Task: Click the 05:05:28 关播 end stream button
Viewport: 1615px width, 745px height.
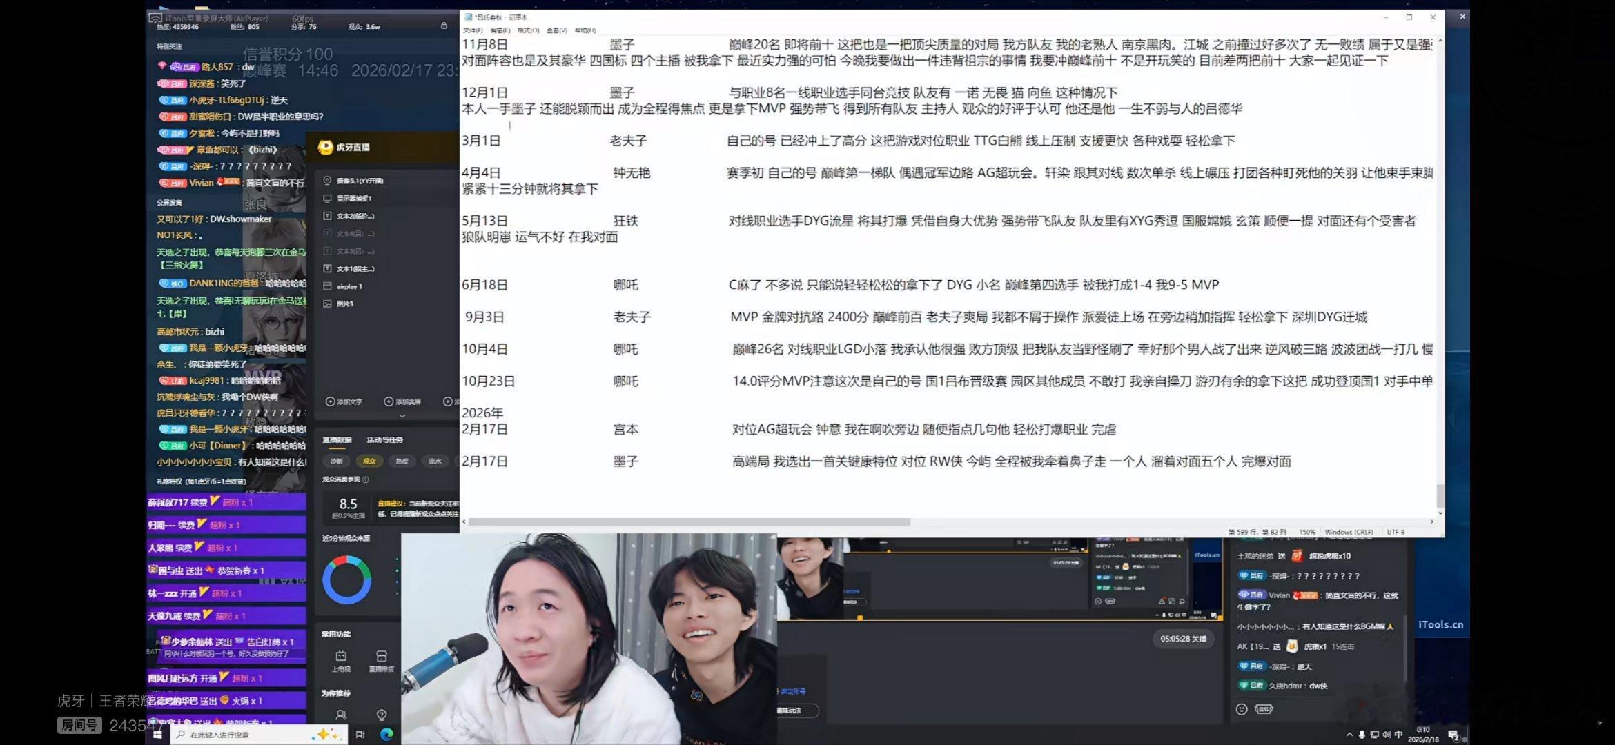Action: [1183, 639]
